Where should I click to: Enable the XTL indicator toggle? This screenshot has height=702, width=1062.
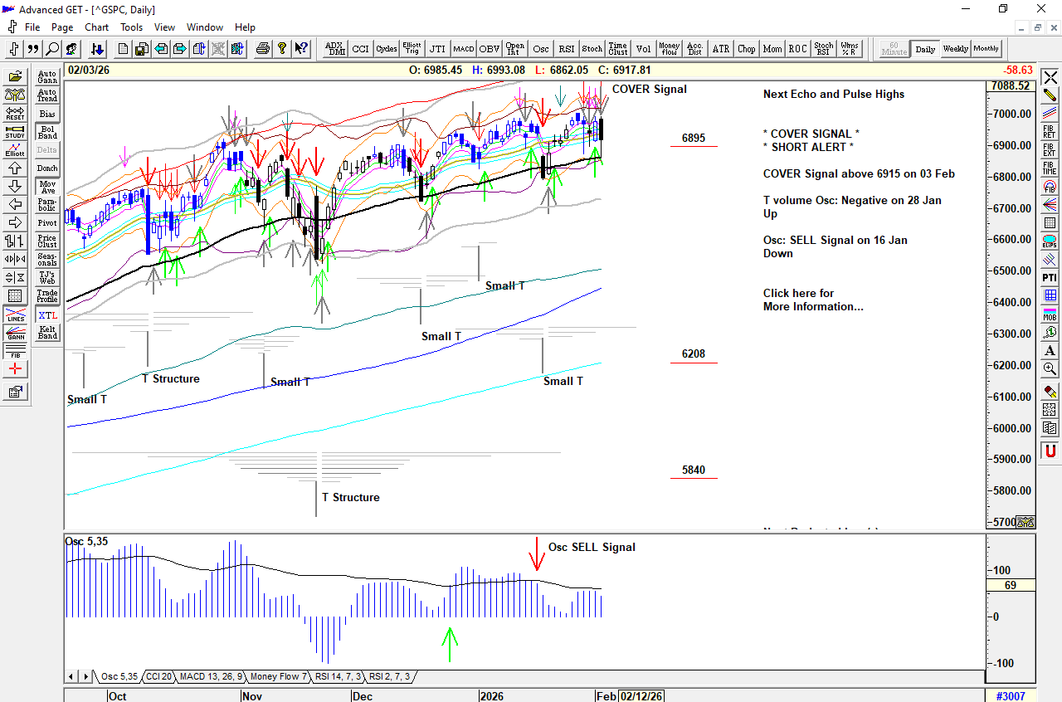[47, 315]
